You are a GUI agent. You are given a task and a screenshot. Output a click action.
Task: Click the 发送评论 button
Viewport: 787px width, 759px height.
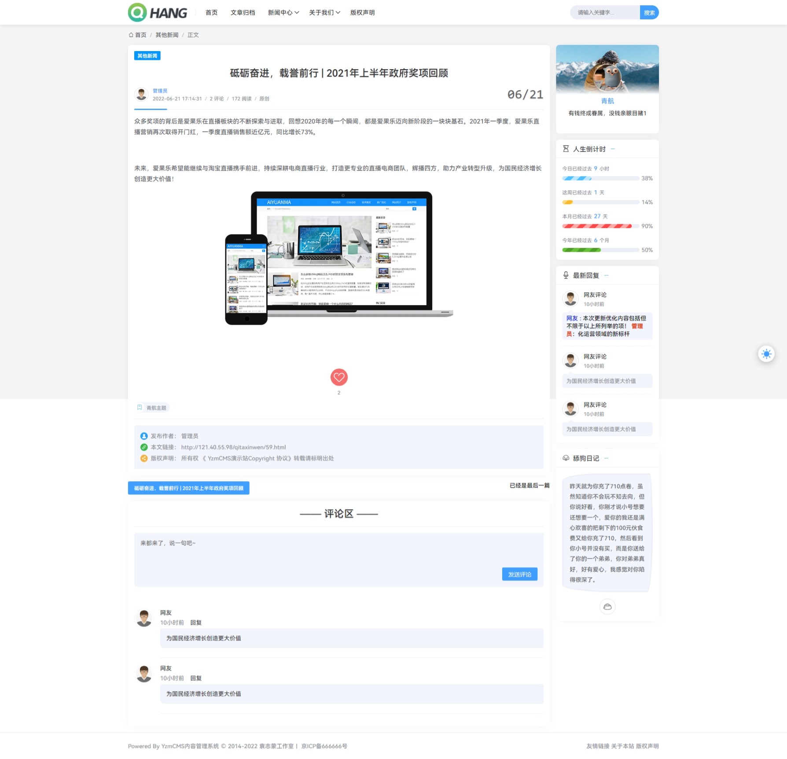[x=520, y=574]
